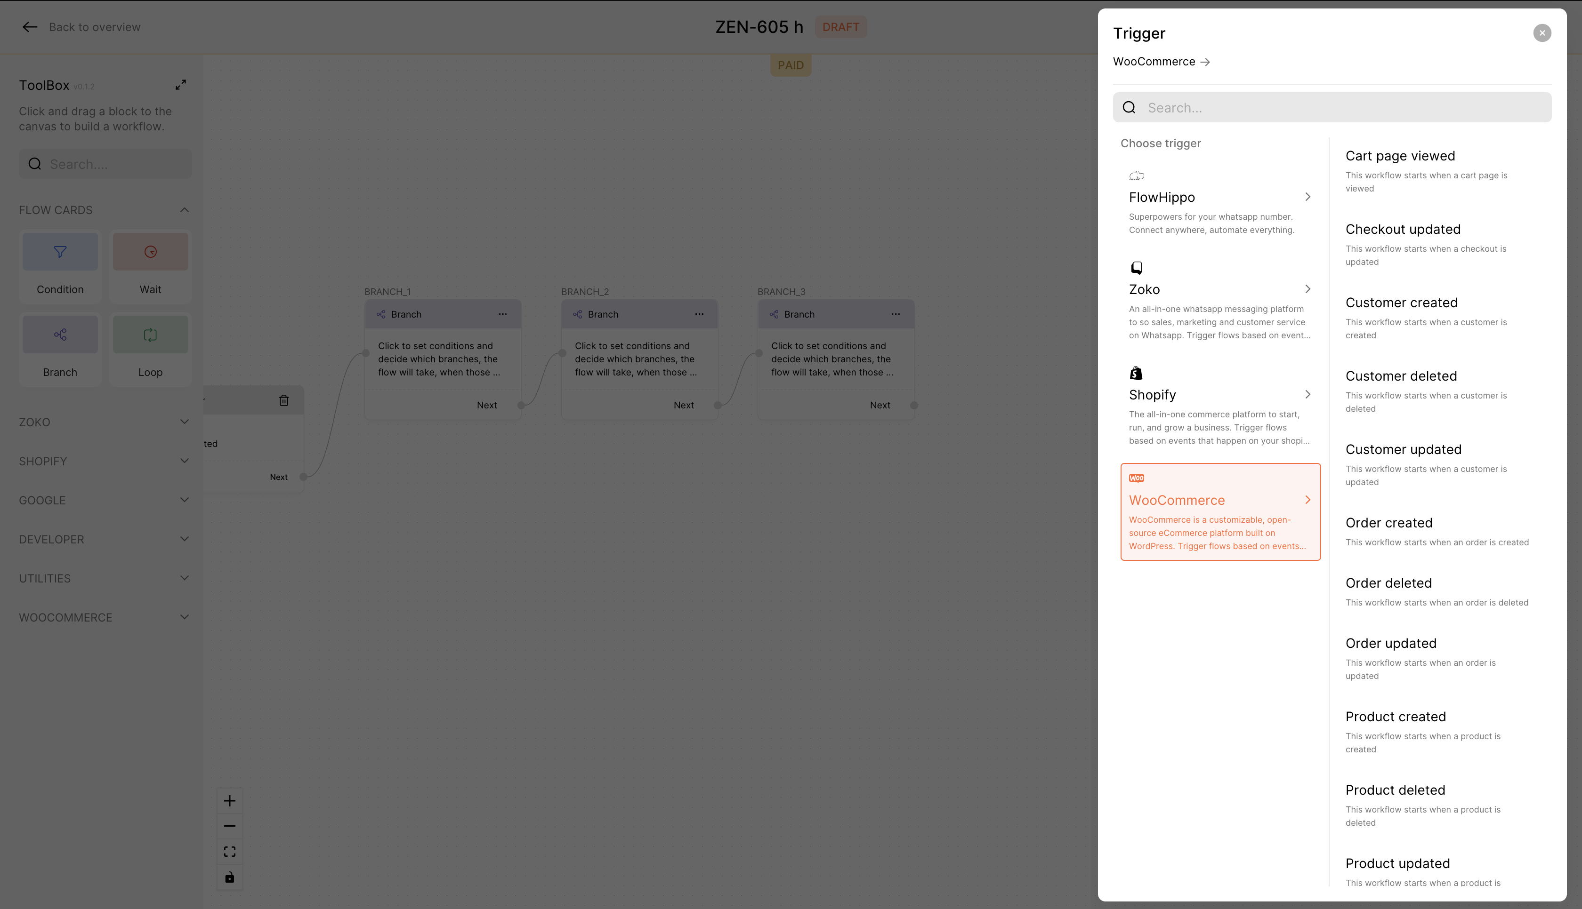The image size is (1582, 909).
Task: Delete the trigger node with trash icon
Action: [283, 400]
